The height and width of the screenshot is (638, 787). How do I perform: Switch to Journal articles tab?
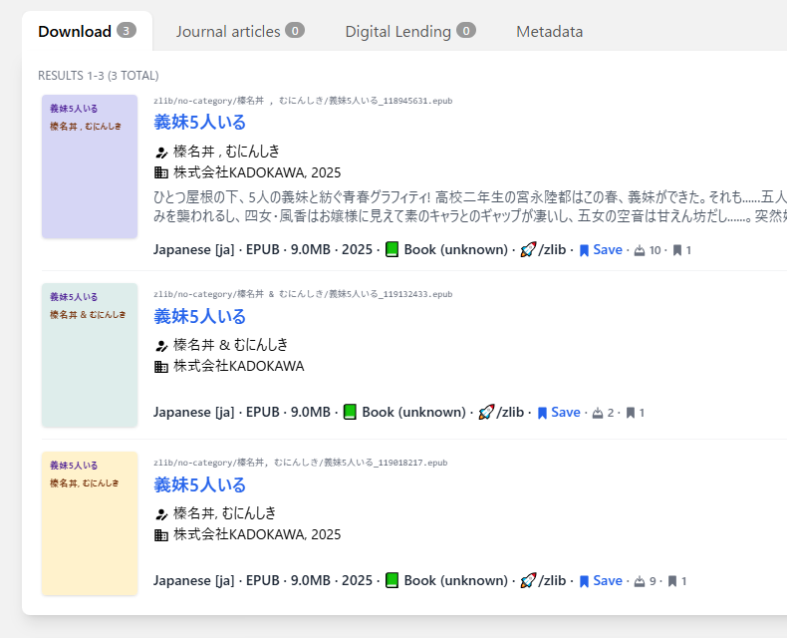pyautogui.click(x=240, y=31)
